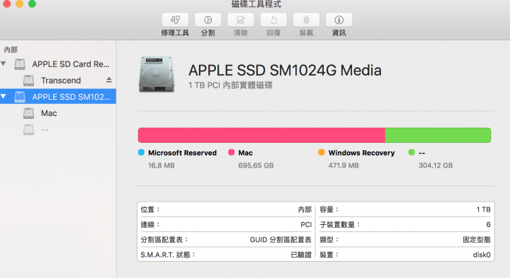Click the large APPLE SSD drive icon
Screen dimensions: 510x278
click(x=157, y=74)
